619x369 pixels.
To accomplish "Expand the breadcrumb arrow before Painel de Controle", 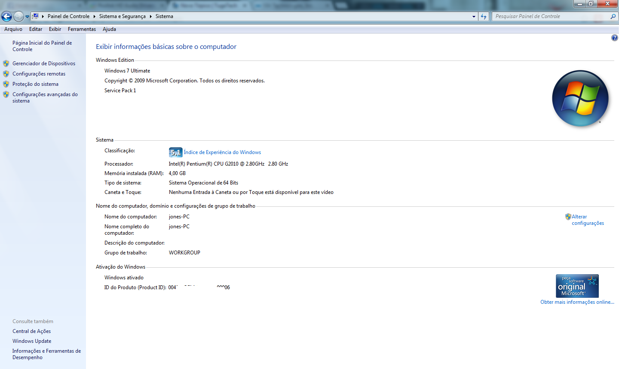I will [x=43, y=16].
